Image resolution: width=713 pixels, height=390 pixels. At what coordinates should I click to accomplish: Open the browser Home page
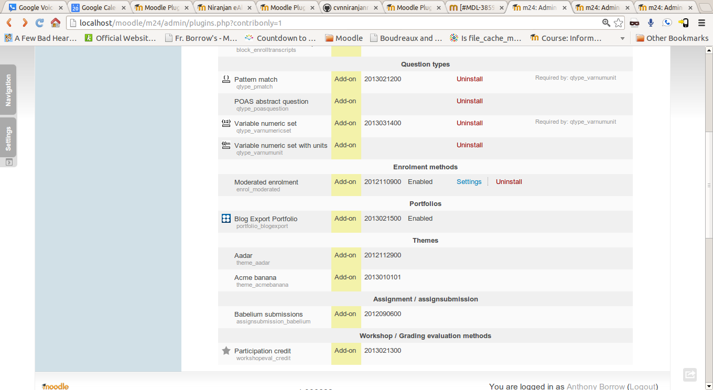(55, 23)
